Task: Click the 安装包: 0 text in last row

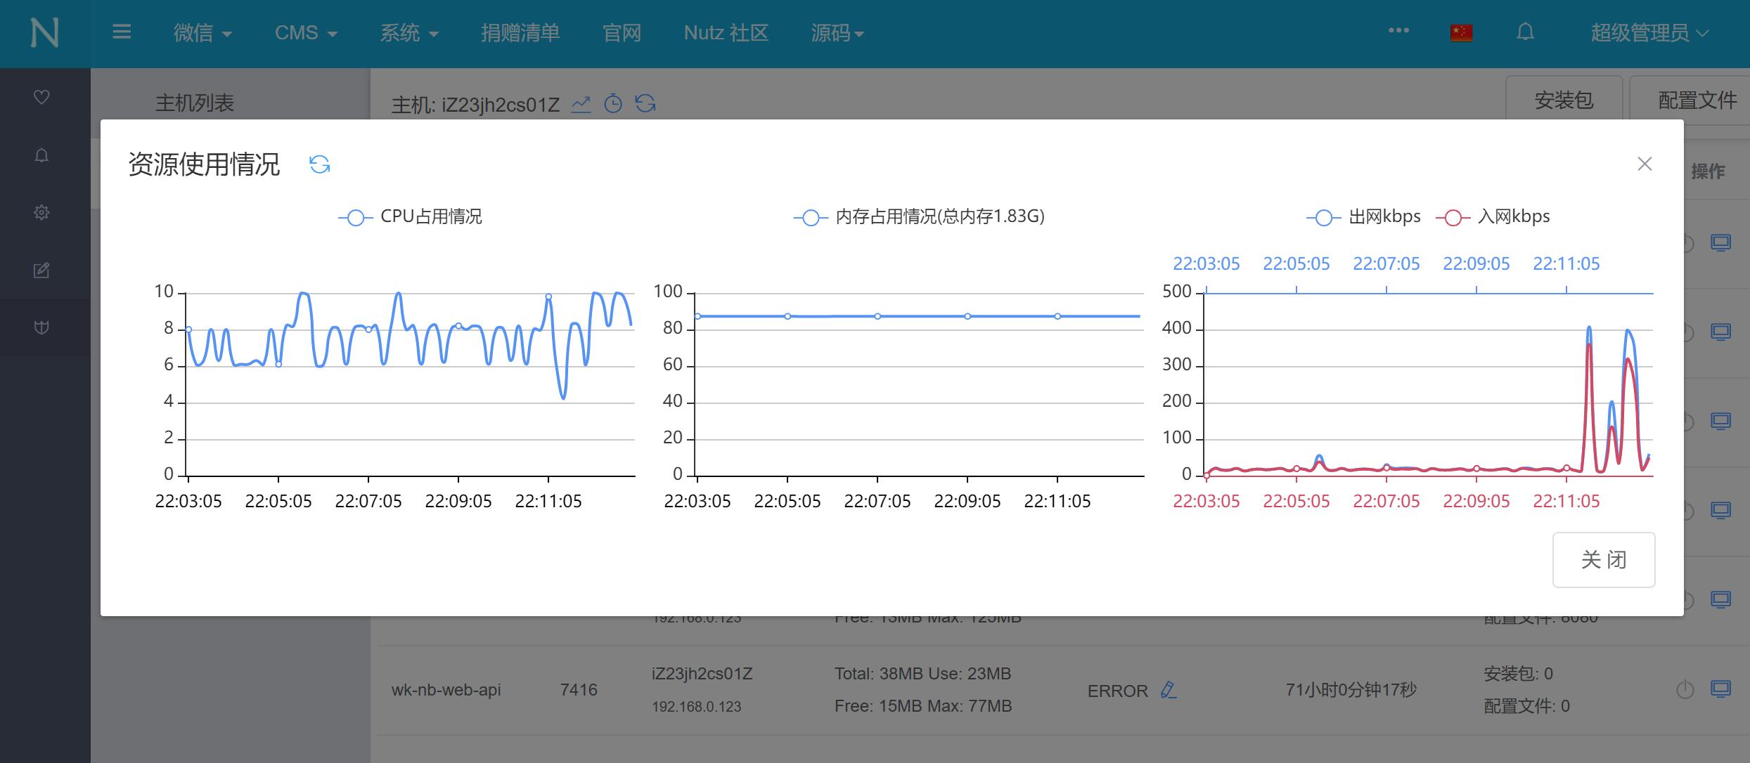Action: click(x=1518, y=674)
